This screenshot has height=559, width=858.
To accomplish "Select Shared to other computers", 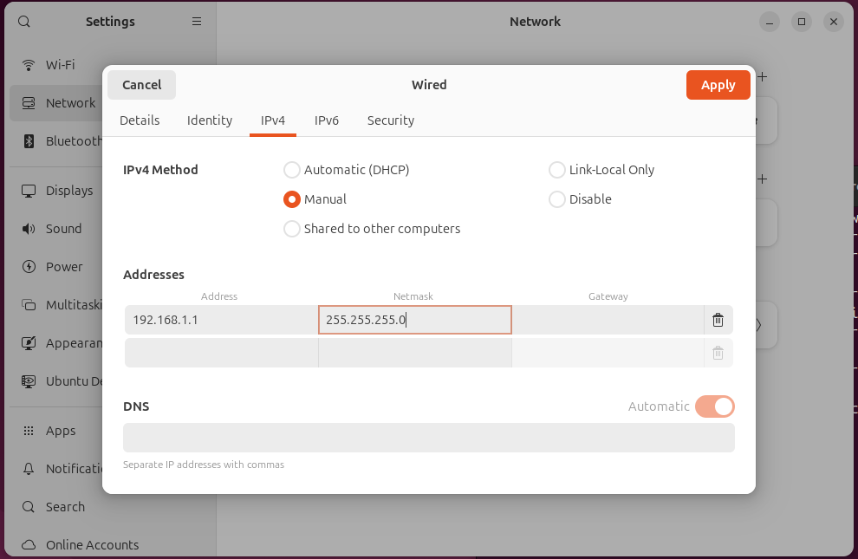I will [x=292, y=229].
